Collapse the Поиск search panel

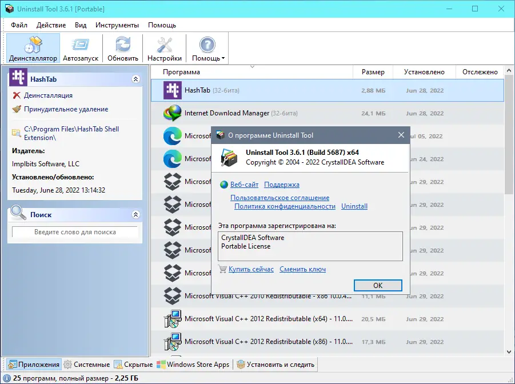(x=135, y=214)
